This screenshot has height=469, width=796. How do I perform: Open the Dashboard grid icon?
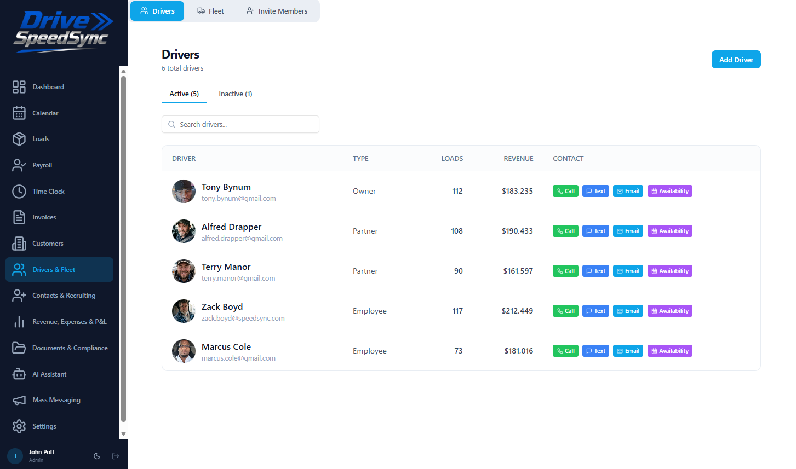coord(19,87)
